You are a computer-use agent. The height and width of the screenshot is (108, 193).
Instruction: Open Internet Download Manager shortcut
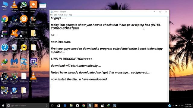click(x=5, y=64)
